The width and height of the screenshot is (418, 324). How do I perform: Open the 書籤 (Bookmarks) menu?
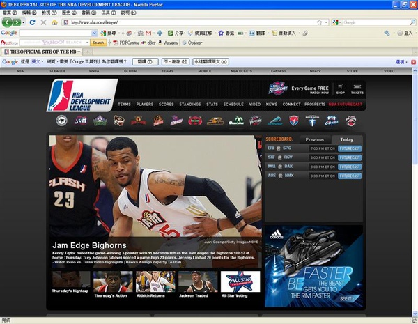click(88, 13)
